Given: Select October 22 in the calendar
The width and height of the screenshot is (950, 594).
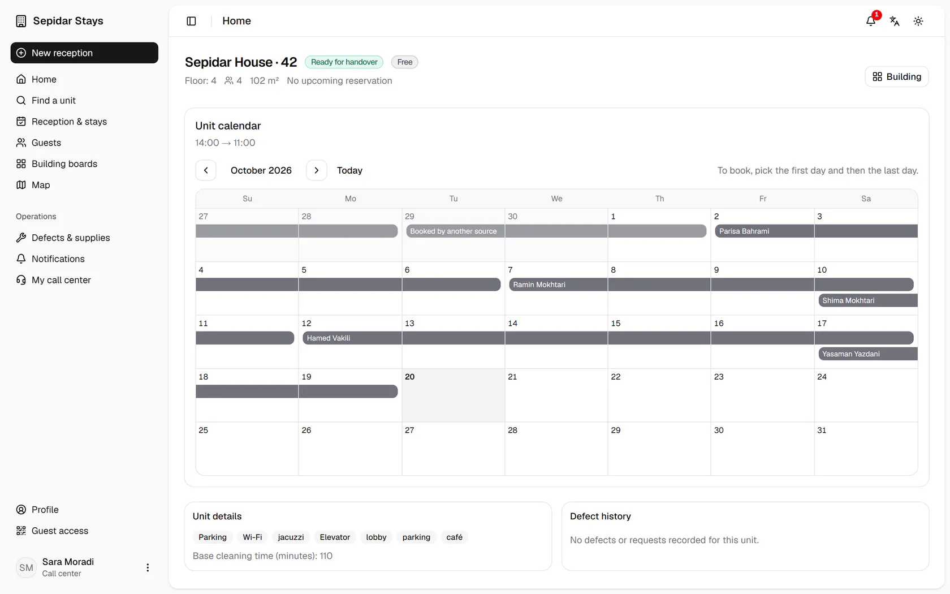Looking at the screenshot, I should click(659, 395).
